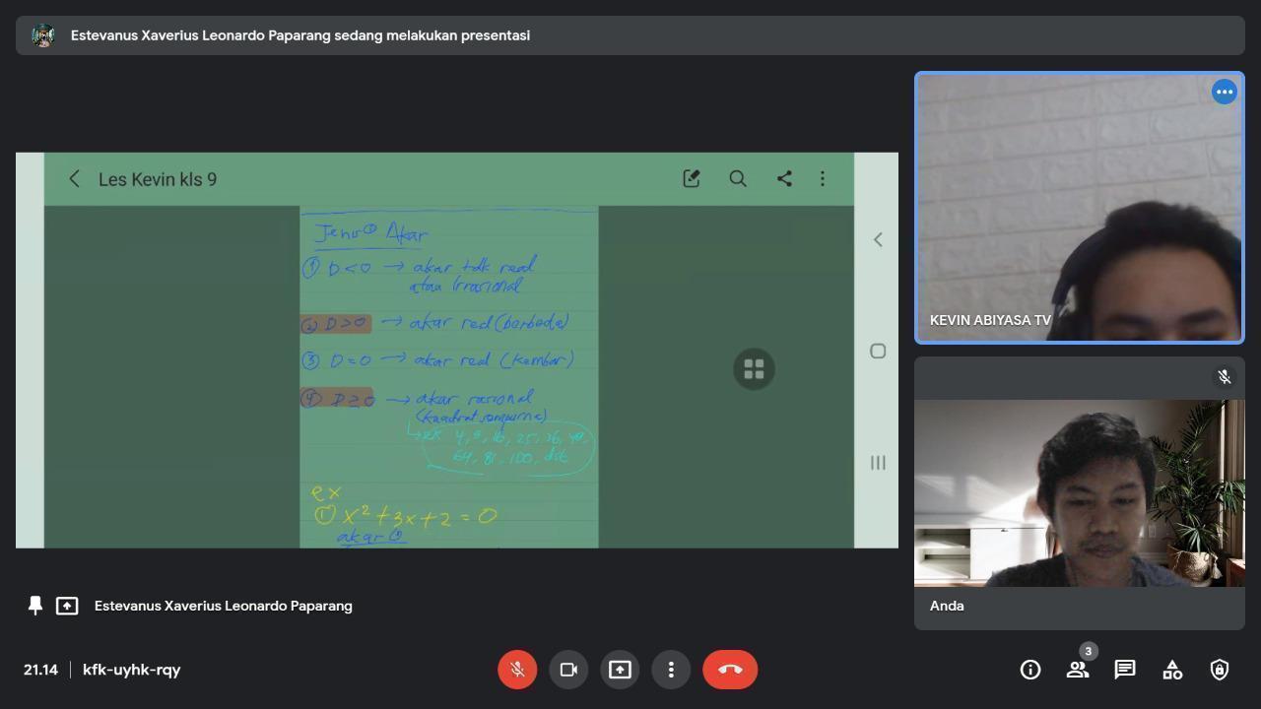Leave the call
Image resolution: width=1261 pixels, height=709 pixels.
(730, 670)
